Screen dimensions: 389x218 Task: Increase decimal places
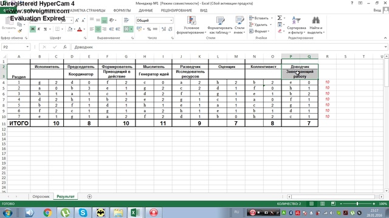[164, 29]
